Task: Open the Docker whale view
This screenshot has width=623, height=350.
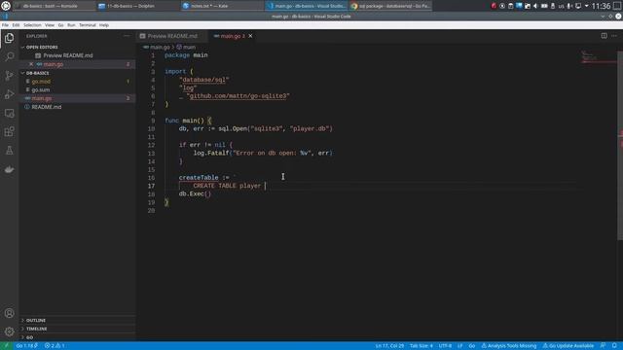Action: pos(9,169)
